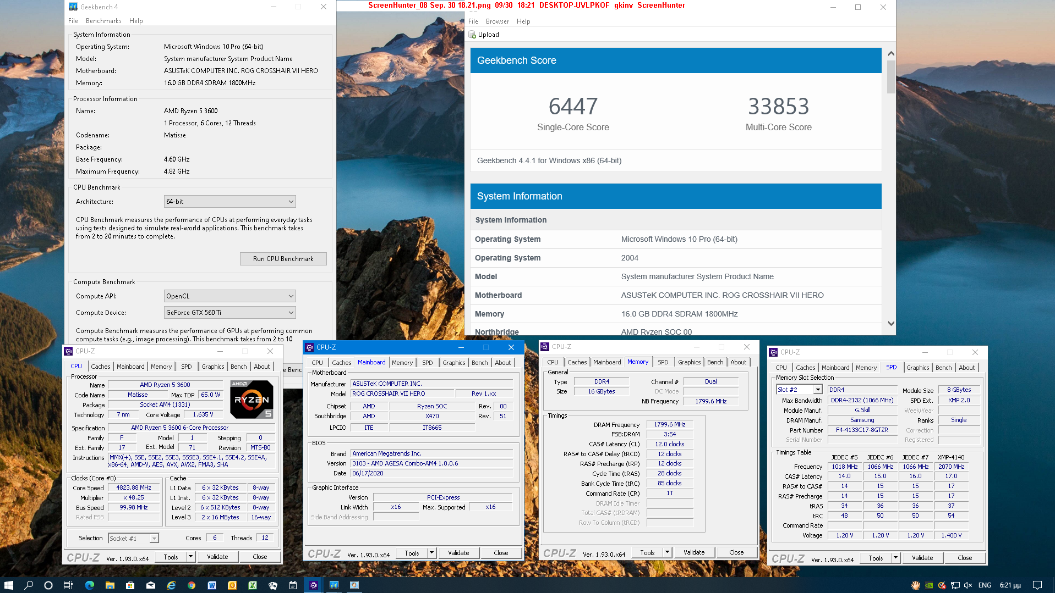Click the results window scrollbar thumb
Viewport: 1055px width, 593px height.
tap(891, 77)
